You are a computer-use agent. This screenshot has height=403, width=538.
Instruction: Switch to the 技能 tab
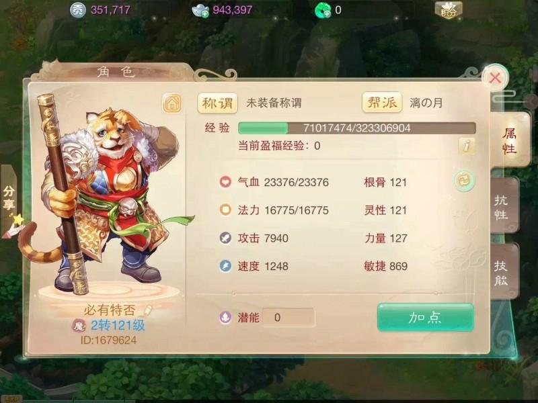(502, 273)
